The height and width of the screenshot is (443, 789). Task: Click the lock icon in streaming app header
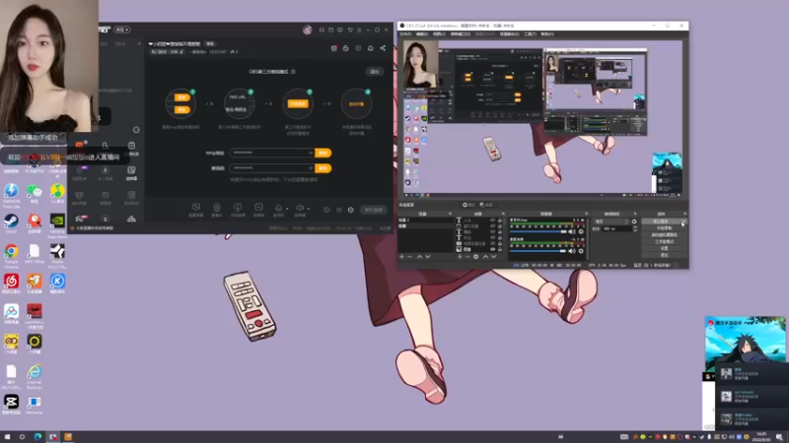click(x=346, y=47)
